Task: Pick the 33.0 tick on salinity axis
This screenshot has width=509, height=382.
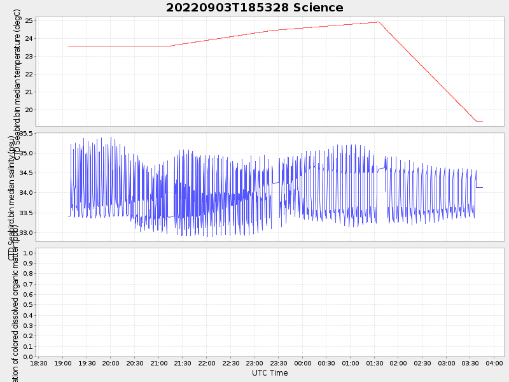Action: click(26, 233)
